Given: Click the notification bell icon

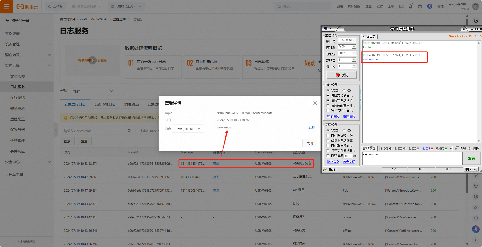Looking at the screenshot, I should pyautogui.click(x=410, y=6).
